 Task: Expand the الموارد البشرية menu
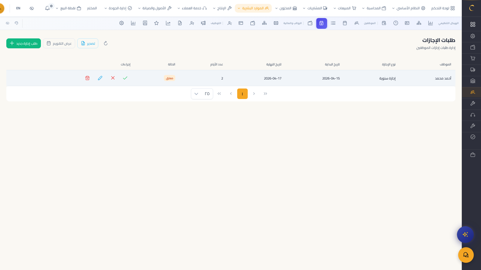coord(253,8)
